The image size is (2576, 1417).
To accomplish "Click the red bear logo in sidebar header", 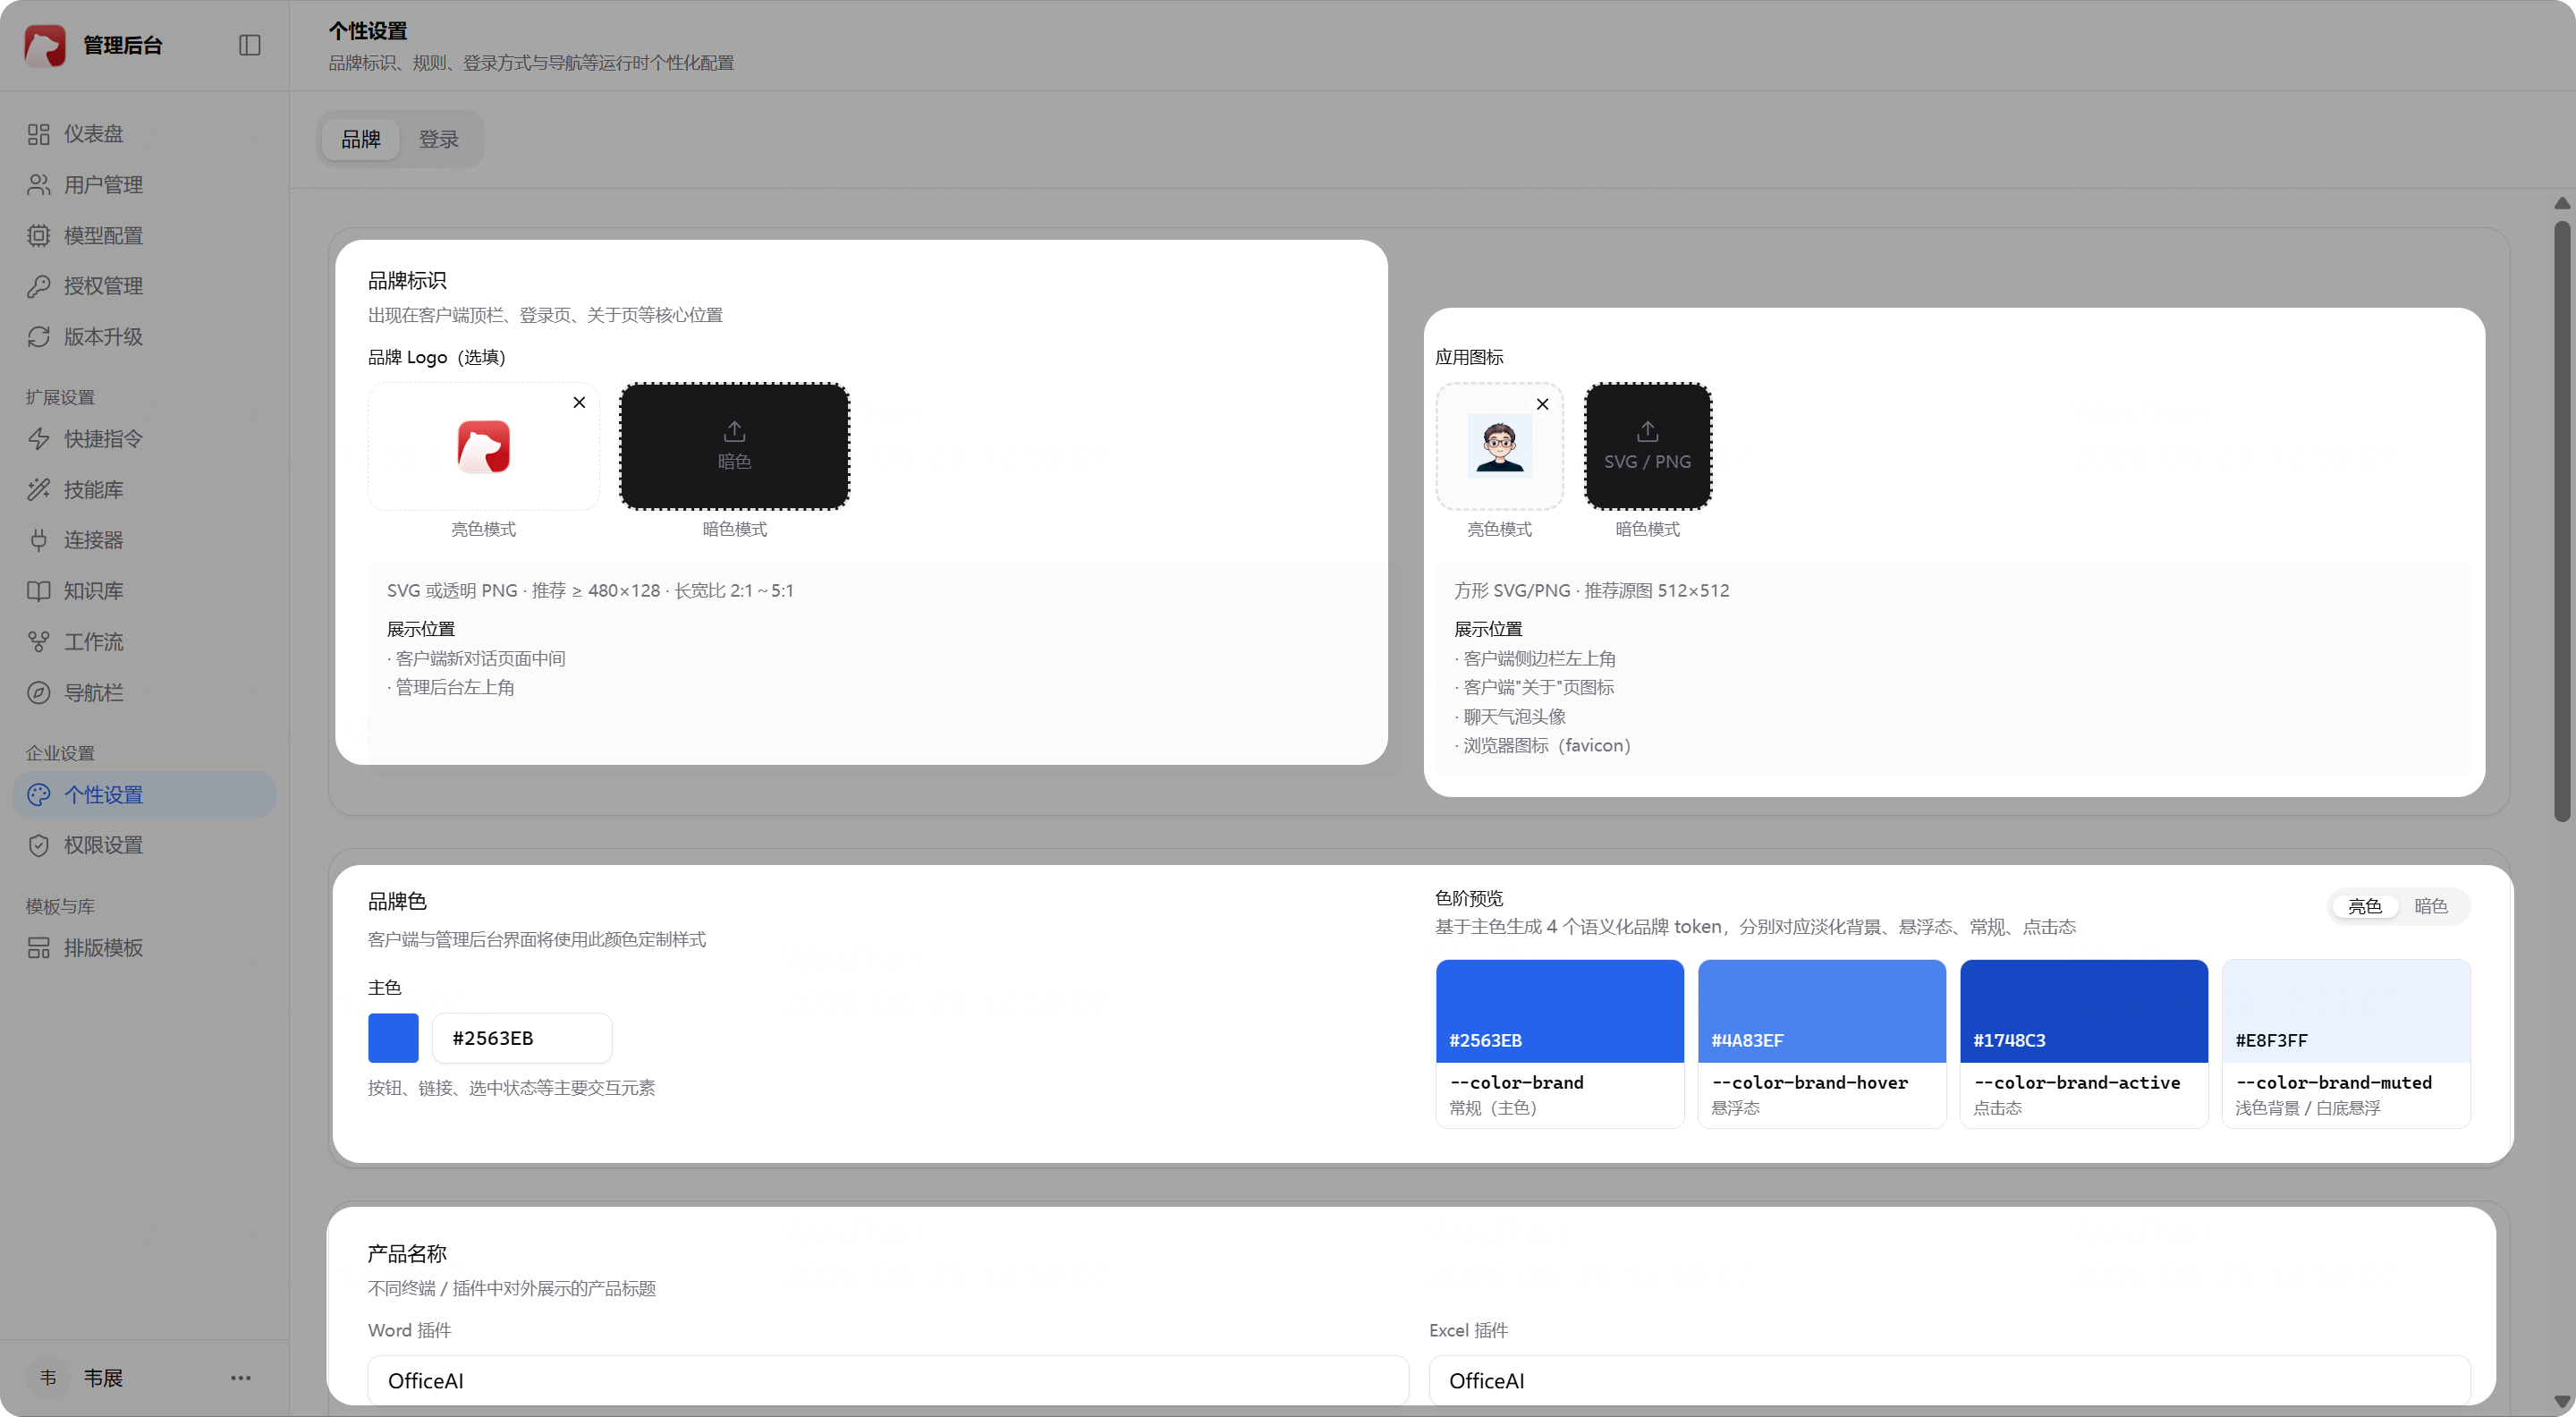I will (x=45, y=45).
